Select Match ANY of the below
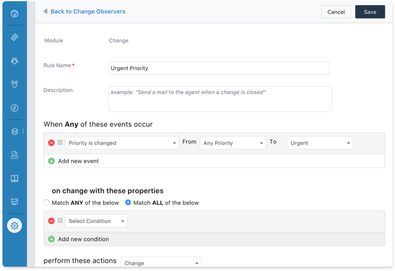Screen dimensions: 395x271 click(47, 202)
